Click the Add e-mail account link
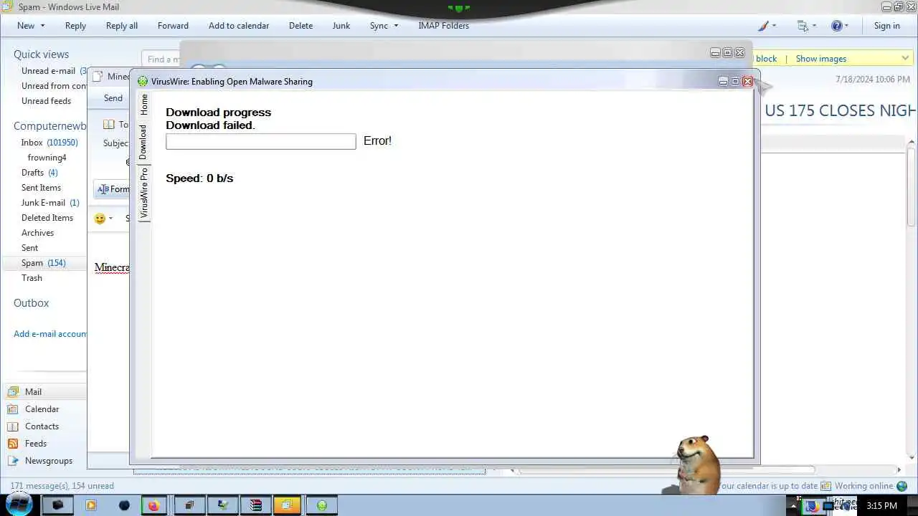The width and height of the screenshot is (918, 516). coord(50,334)
